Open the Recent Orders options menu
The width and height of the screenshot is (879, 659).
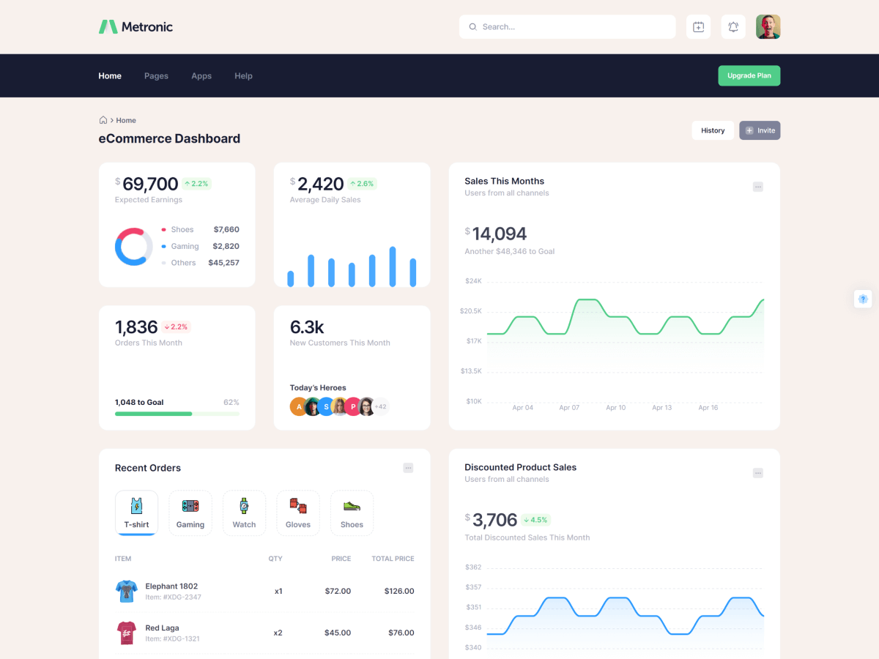click(408, 468)
